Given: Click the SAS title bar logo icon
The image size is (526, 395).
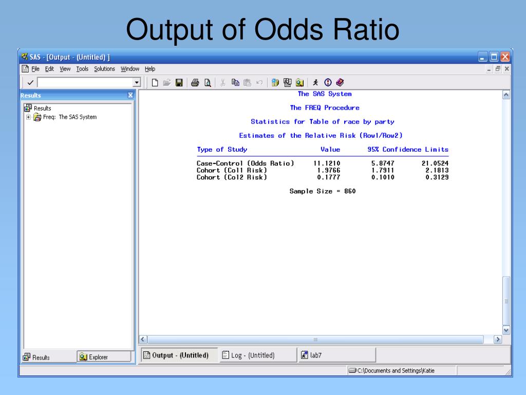Looking at the screenshot, I should [x=25, y=57].
